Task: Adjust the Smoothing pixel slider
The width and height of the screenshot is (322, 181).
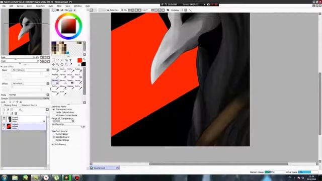Action: click(69, 127)
